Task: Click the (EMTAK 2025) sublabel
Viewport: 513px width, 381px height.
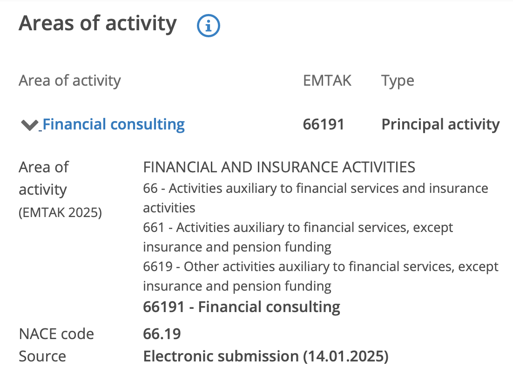Action: 60,213
